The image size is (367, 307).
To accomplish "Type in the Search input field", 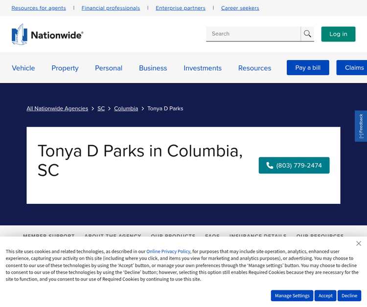I will coord(253,34).
